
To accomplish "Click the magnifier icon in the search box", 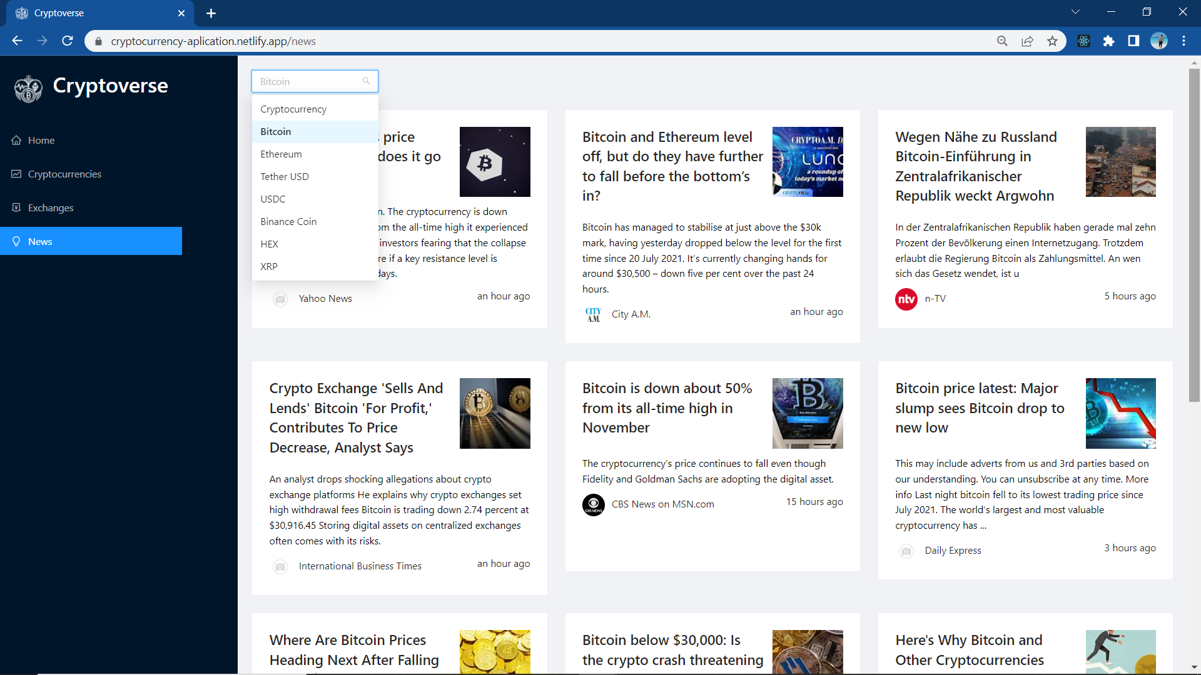I will click(367, 81).
